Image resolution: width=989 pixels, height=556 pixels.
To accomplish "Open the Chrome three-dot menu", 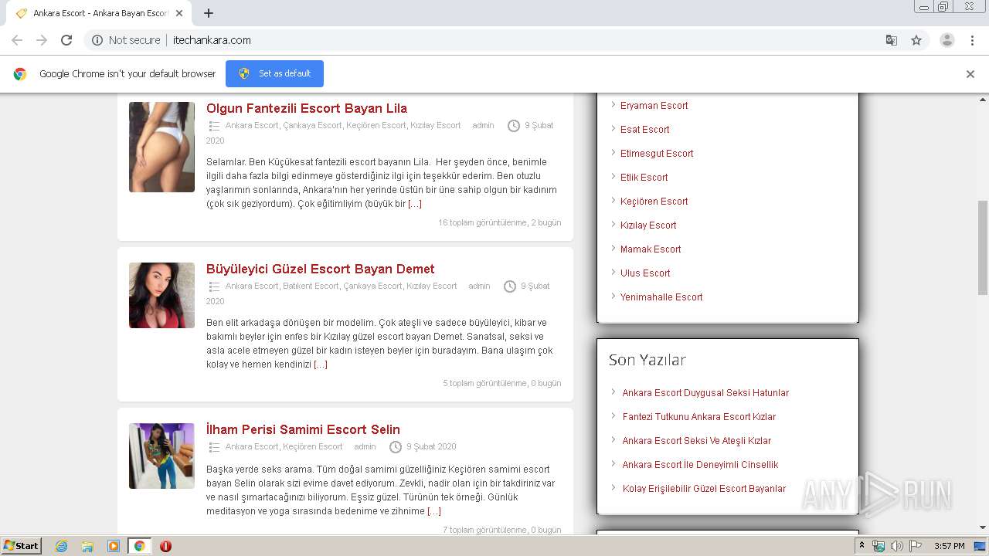I will coord(973,40).
